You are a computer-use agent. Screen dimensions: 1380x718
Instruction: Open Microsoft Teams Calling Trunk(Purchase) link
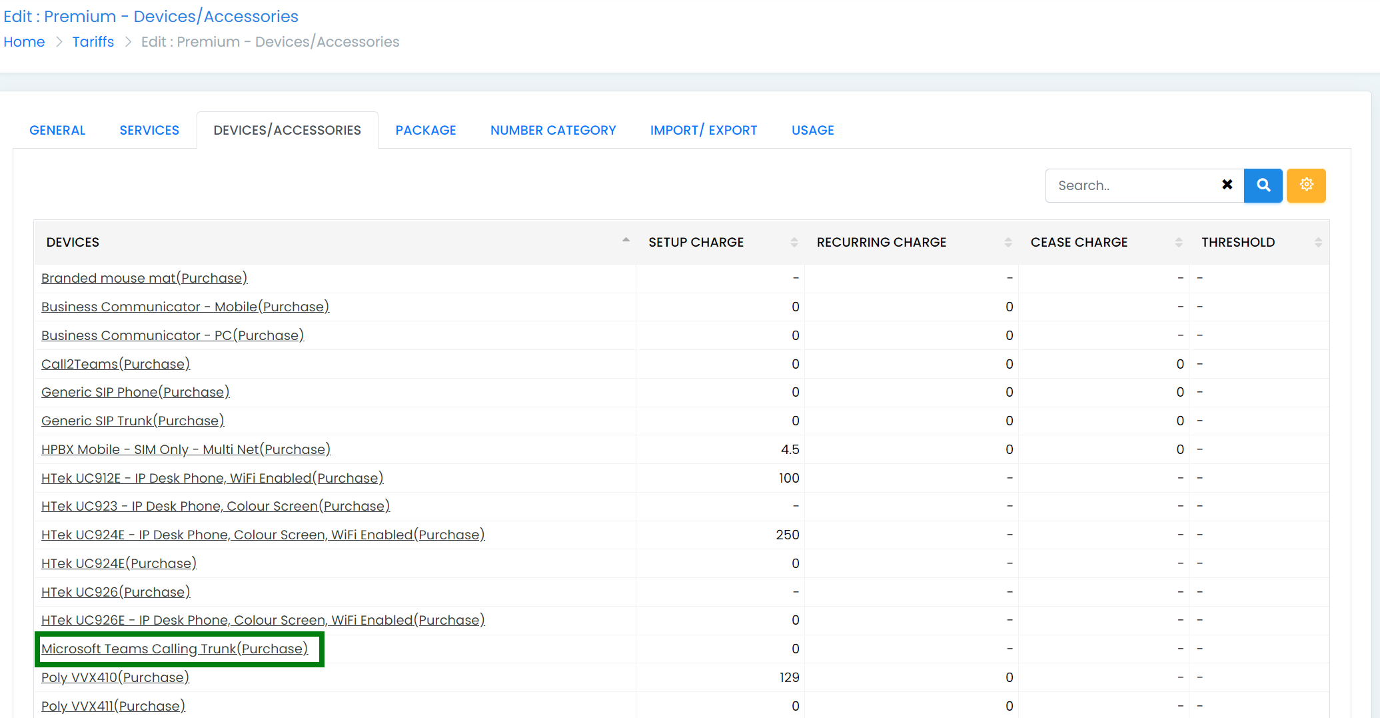click(175, 649)
